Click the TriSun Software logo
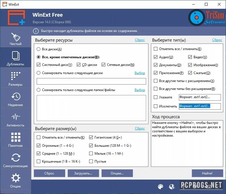226x194 pixels. [207, 18]
